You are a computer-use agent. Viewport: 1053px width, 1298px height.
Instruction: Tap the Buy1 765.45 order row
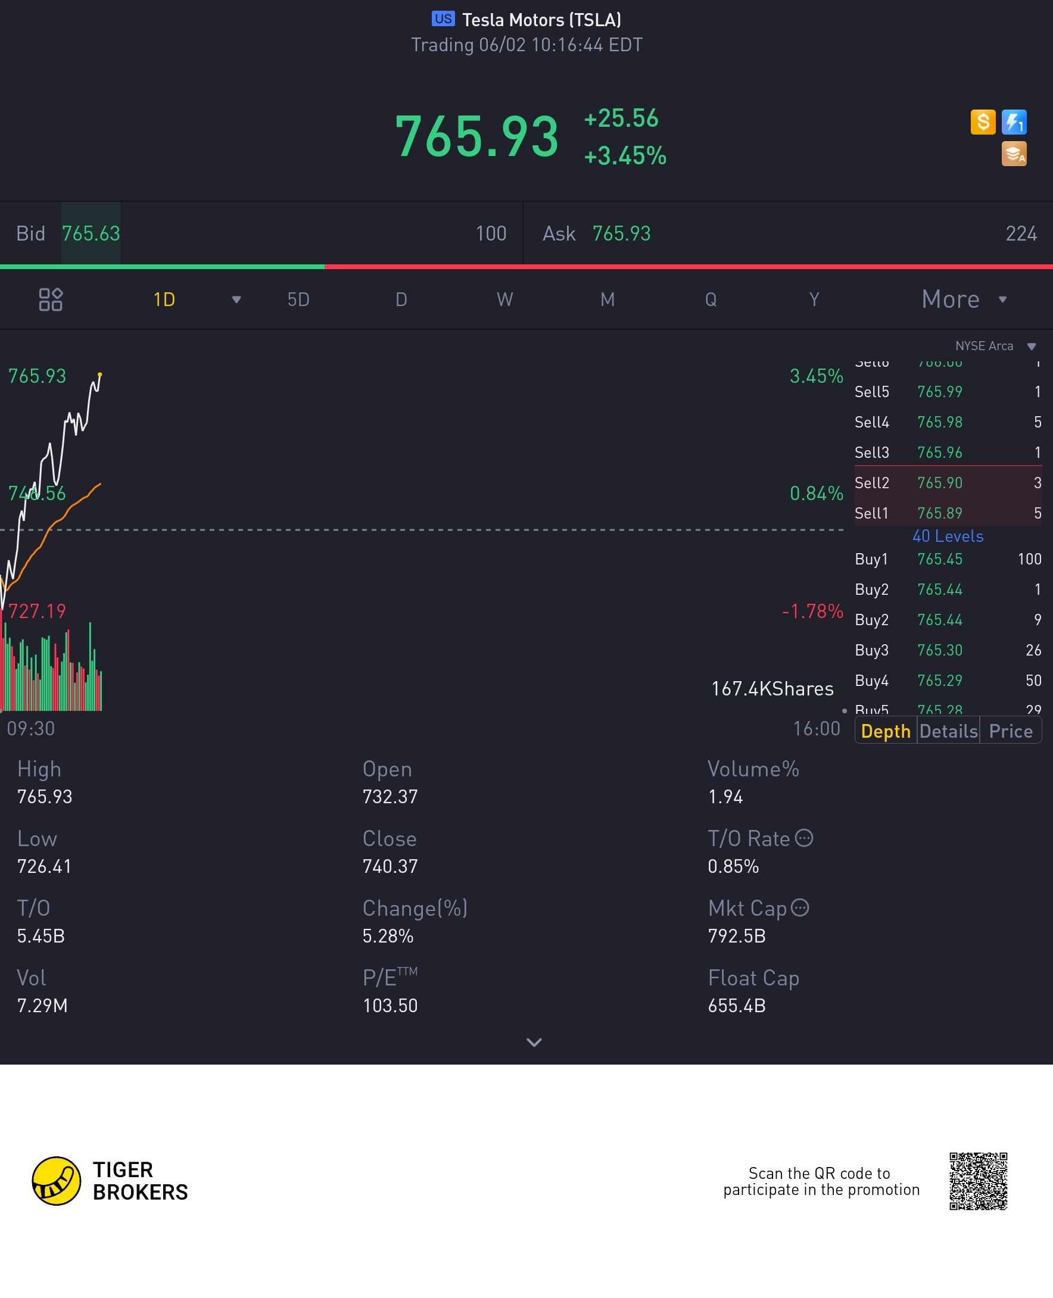[948, 559]
